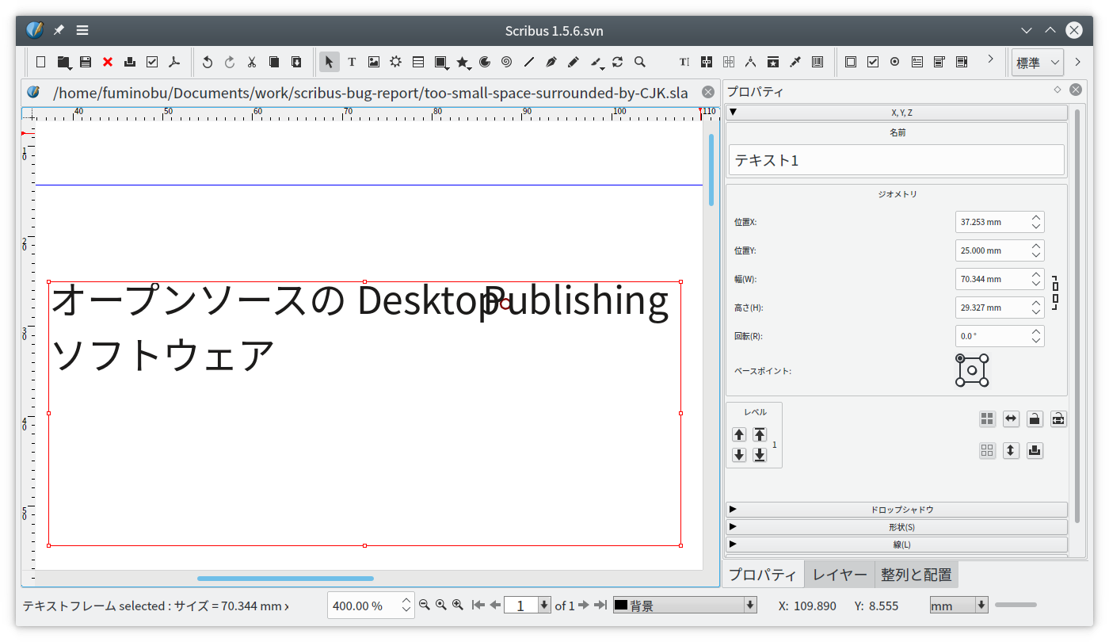
Task: Expand the 形状(S) section
Action: click(x=896, y=527)
